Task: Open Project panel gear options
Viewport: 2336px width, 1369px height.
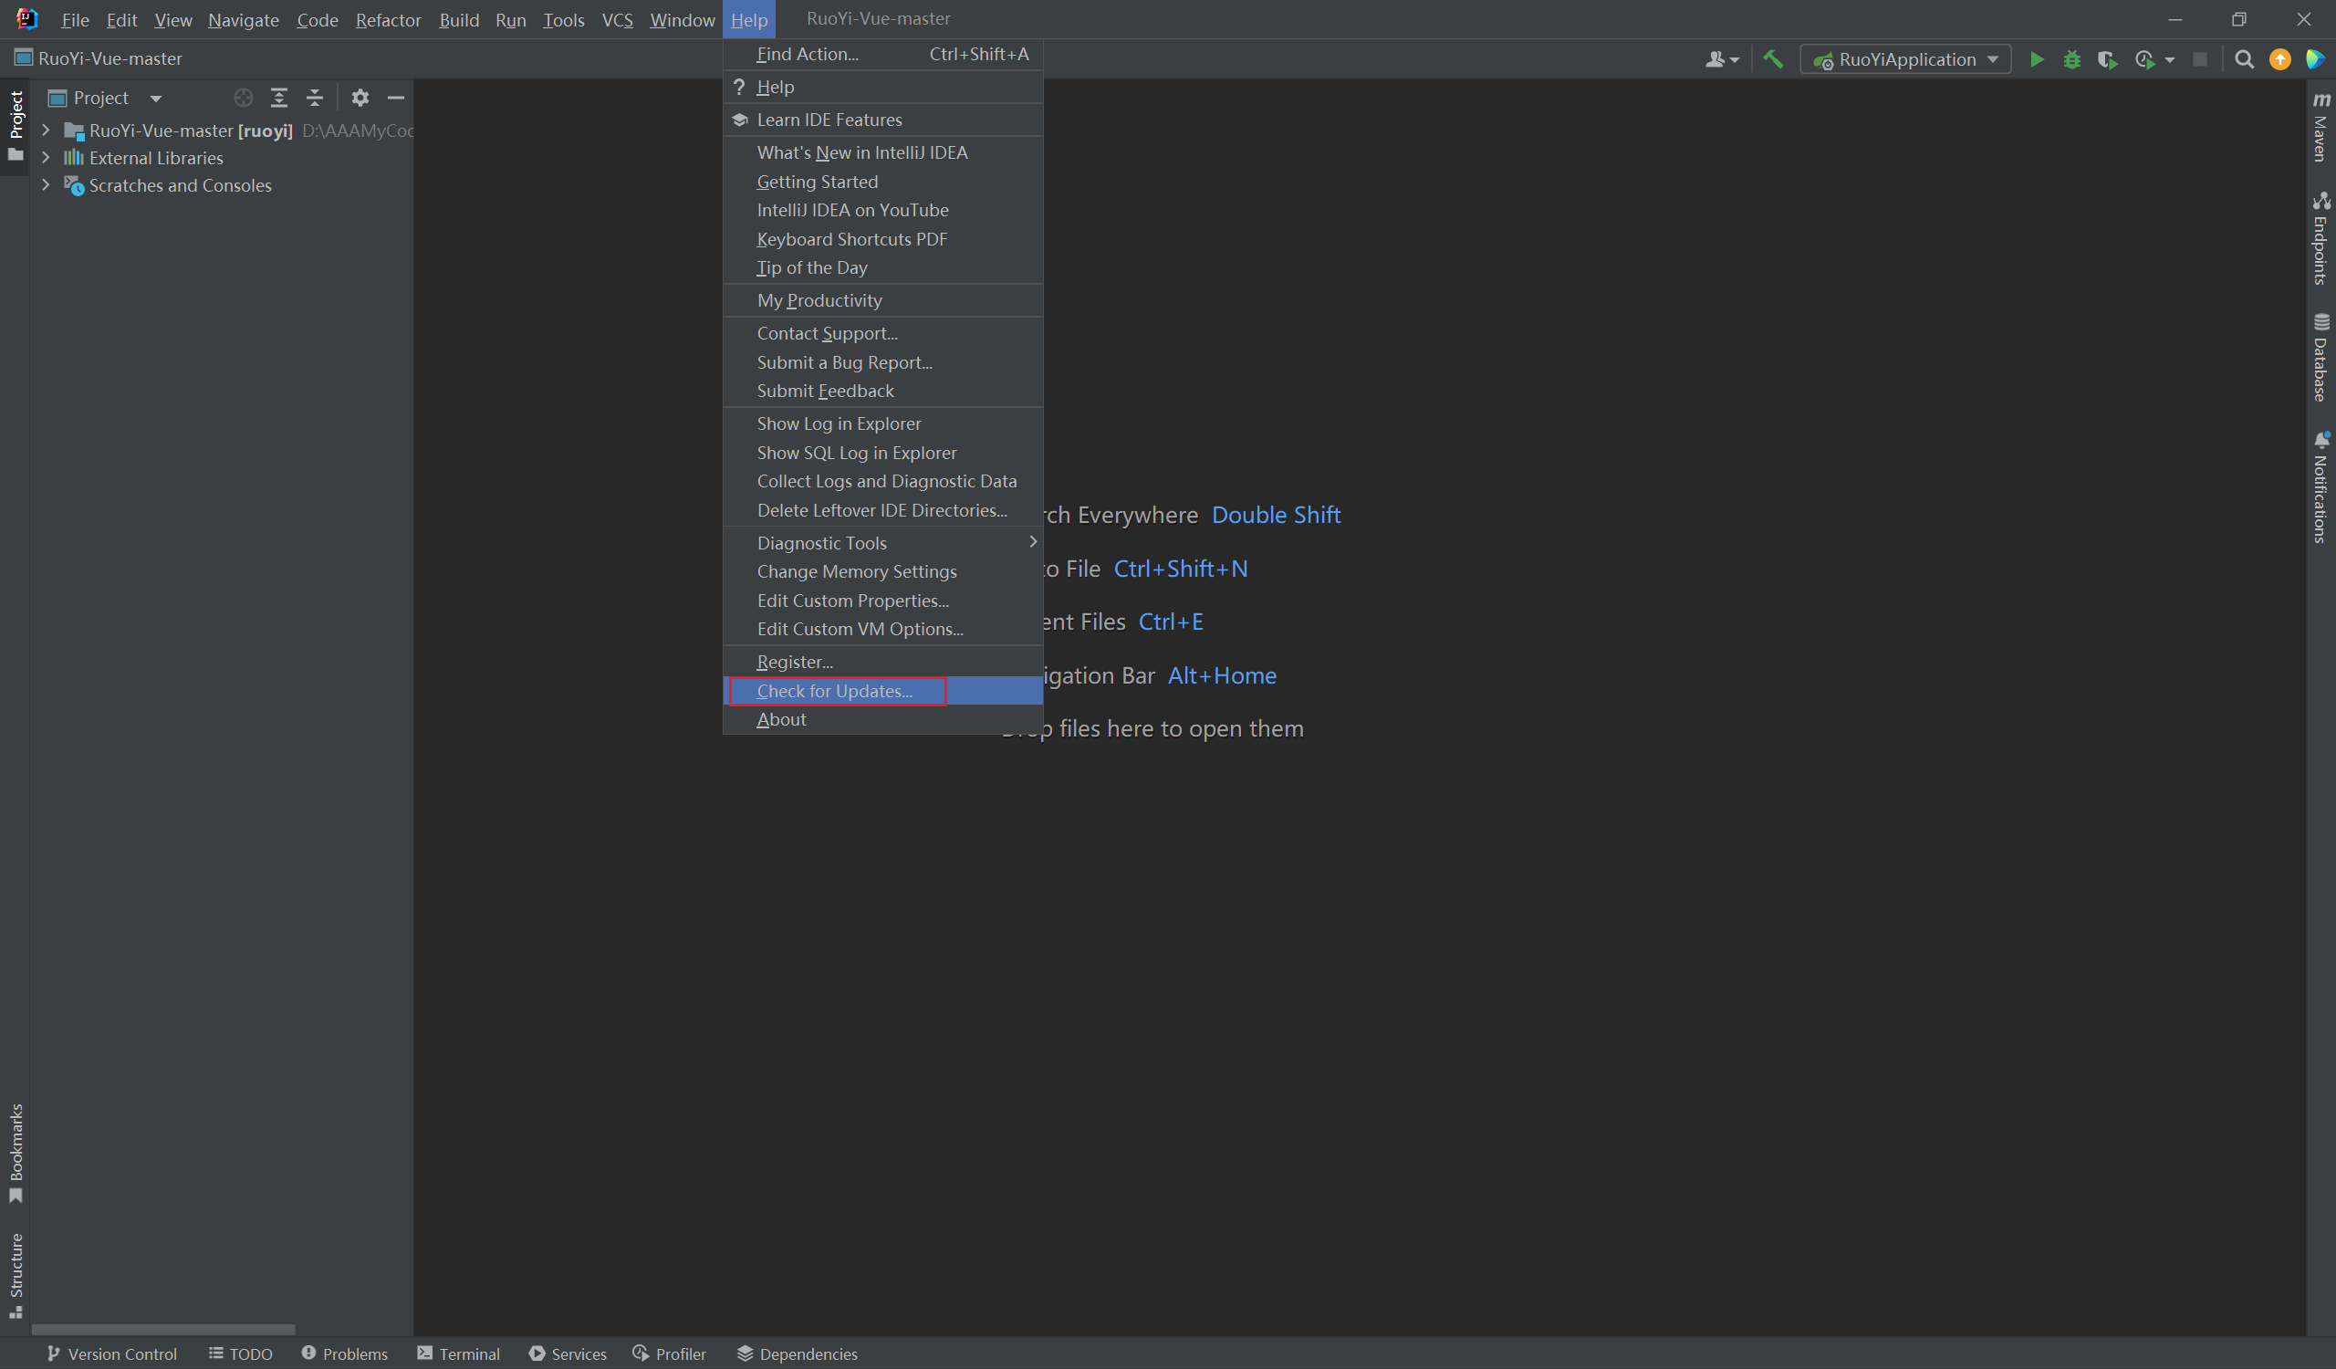Action: (360, 98)
